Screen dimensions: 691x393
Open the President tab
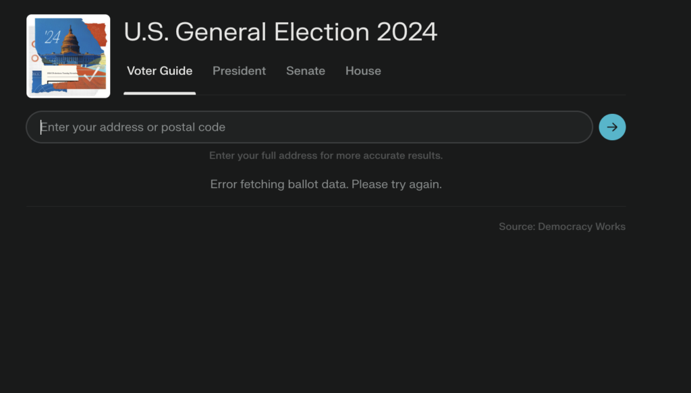pyautogui.click(x=239, y=71)
